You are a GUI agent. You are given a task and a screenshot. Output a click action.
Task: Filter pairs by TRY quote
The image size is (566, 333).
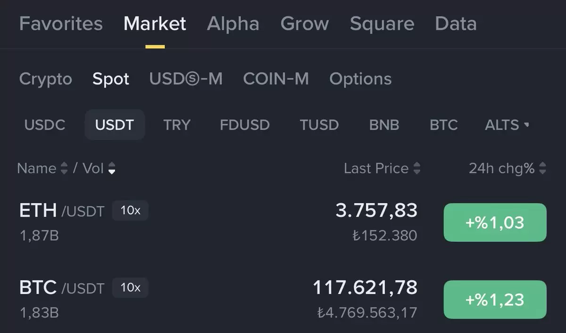177,125
